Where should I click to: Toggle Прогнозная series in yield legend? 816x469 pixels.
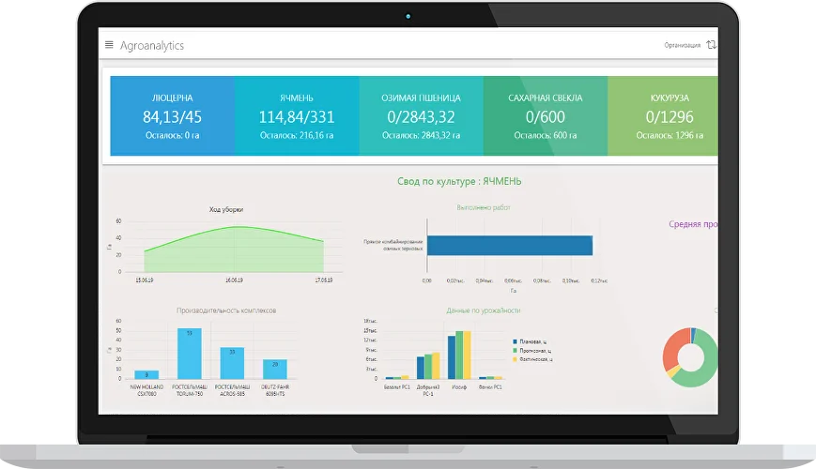pyautogui.click(x=537, y=350)
